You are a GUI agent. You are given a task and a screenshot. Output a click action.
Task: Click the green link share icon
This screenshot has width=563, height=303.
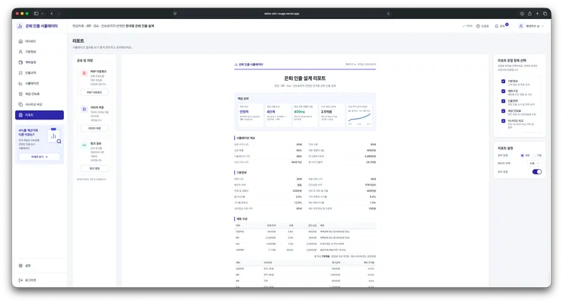pos(84,145)
